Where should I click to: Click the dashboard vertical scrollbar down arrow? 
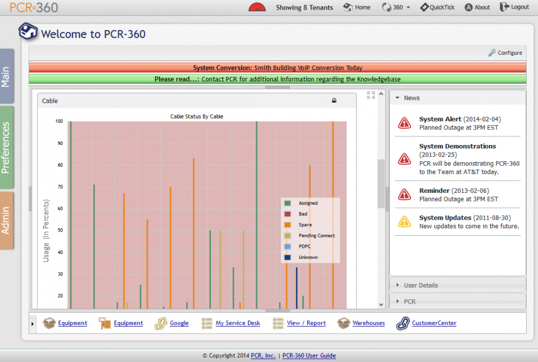(x=381, y=304)
